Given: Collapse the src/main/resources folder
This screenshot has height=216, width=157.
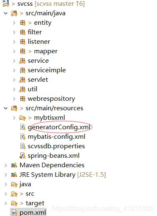Looking at the screenshot, I should coord(6,108).
